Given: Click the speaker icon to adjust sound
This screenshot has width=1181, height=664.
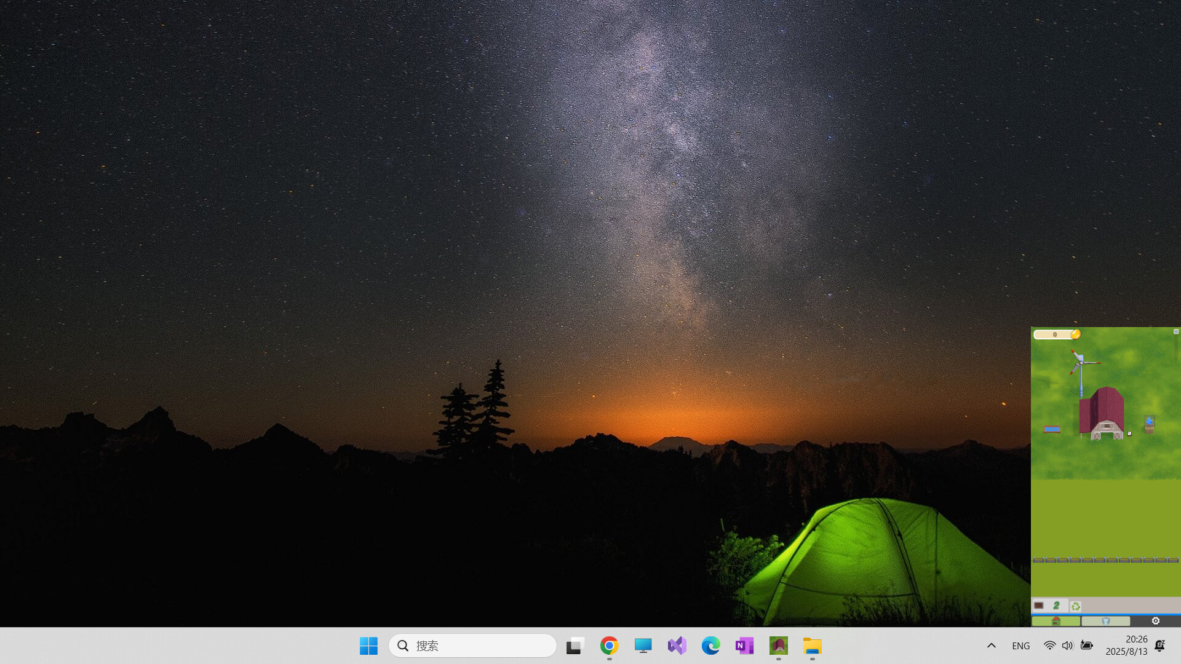Looking at the screenshot, I should click(x=1067, y=646).
